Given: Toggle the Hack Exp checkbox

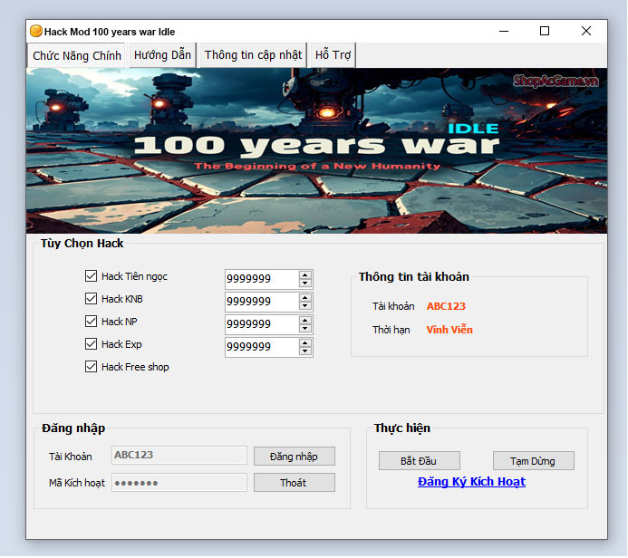Looking at the screenshot, I should 91,344.
